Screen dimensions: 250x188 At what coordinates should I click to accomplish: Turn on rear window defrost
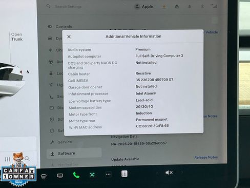[60, 176]
